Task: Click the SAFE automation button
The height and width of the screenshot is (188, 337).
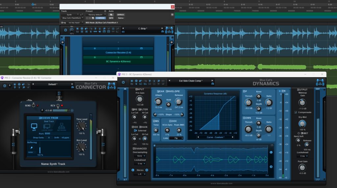Action: click(111, 18)
